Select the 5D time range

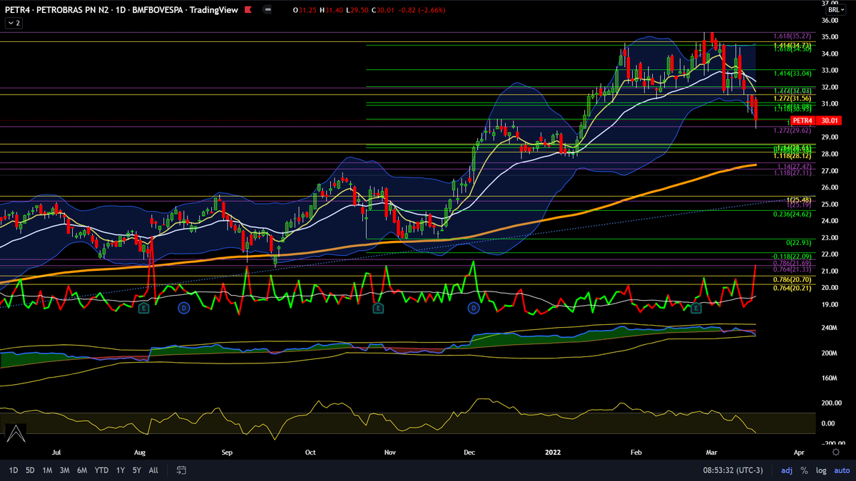click(x=30, y=470)
